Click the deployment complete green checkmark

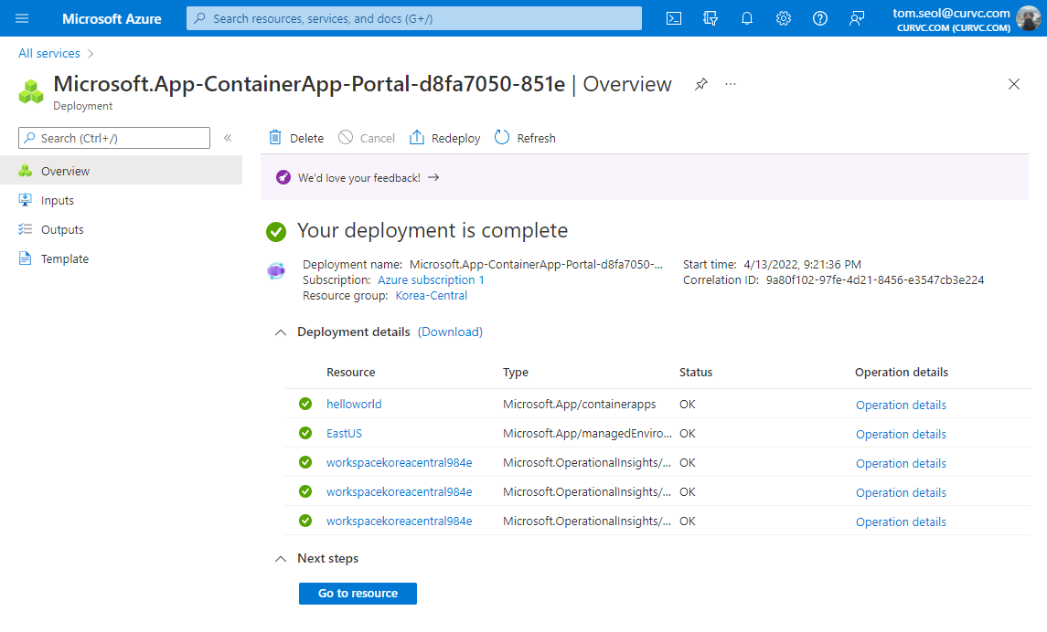[276, 232]
